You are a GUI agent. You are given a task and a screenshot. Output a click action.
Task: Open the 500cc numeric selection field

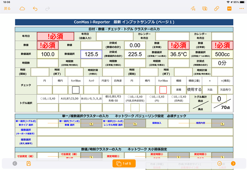222,54
